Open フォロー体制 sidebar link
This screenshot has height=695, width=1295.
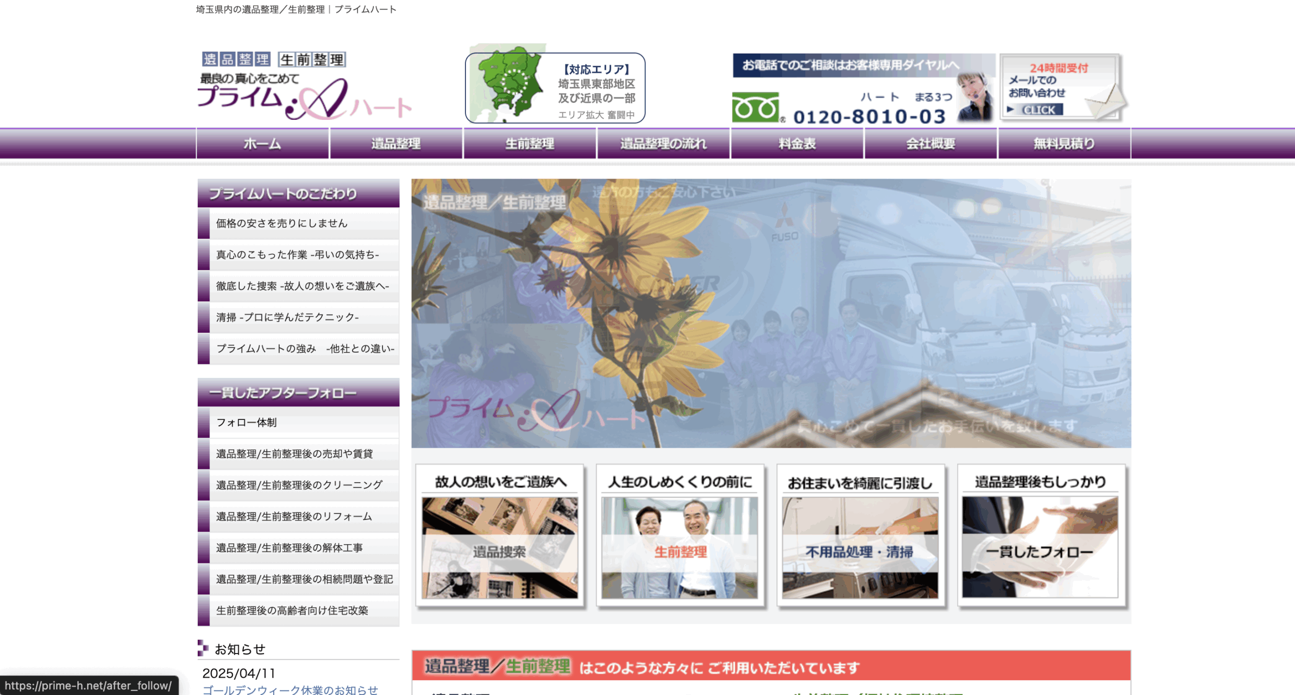pos(246,423)
